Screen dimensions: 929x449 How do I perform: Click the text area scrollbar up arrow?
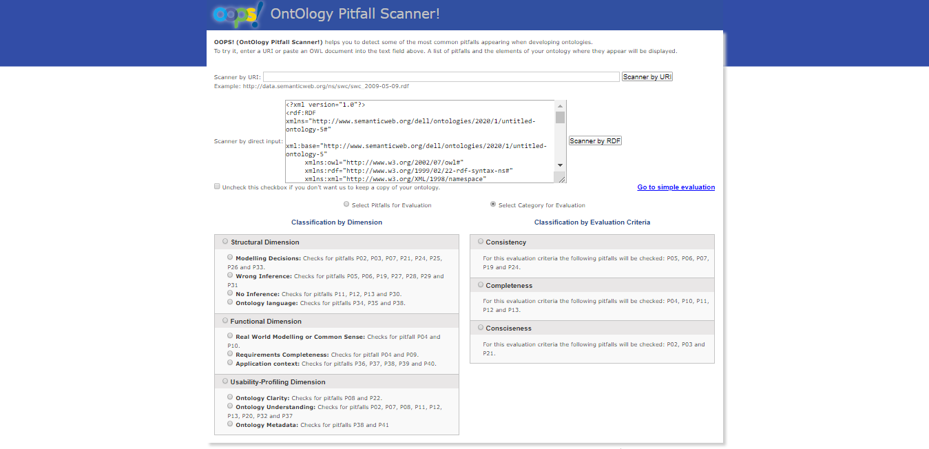pyautogui.click(x=560, y=106)
